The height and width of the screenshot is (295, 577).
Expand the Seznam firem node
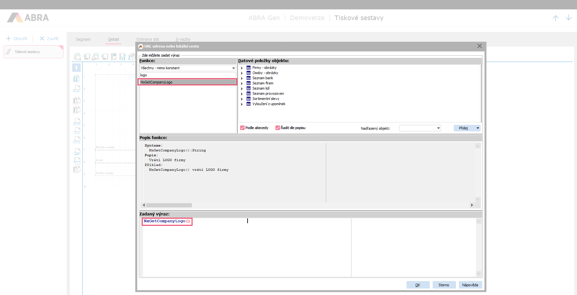(242, 83)
